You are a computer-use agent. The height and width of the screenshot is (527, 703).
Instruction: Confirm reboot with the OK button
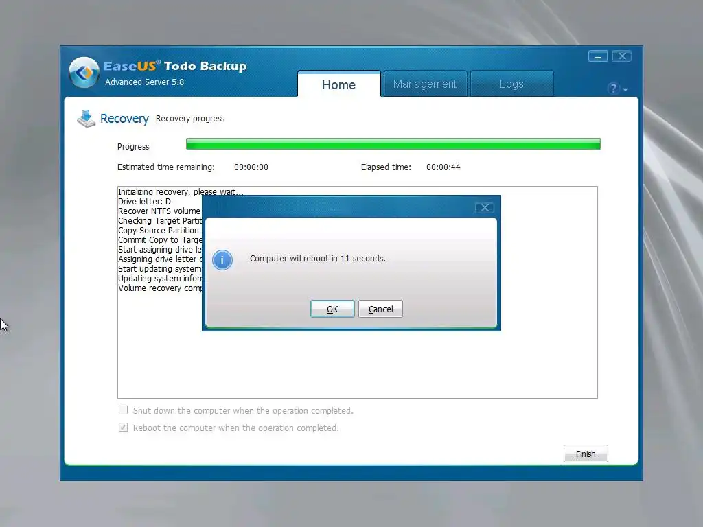pos(332,309)
